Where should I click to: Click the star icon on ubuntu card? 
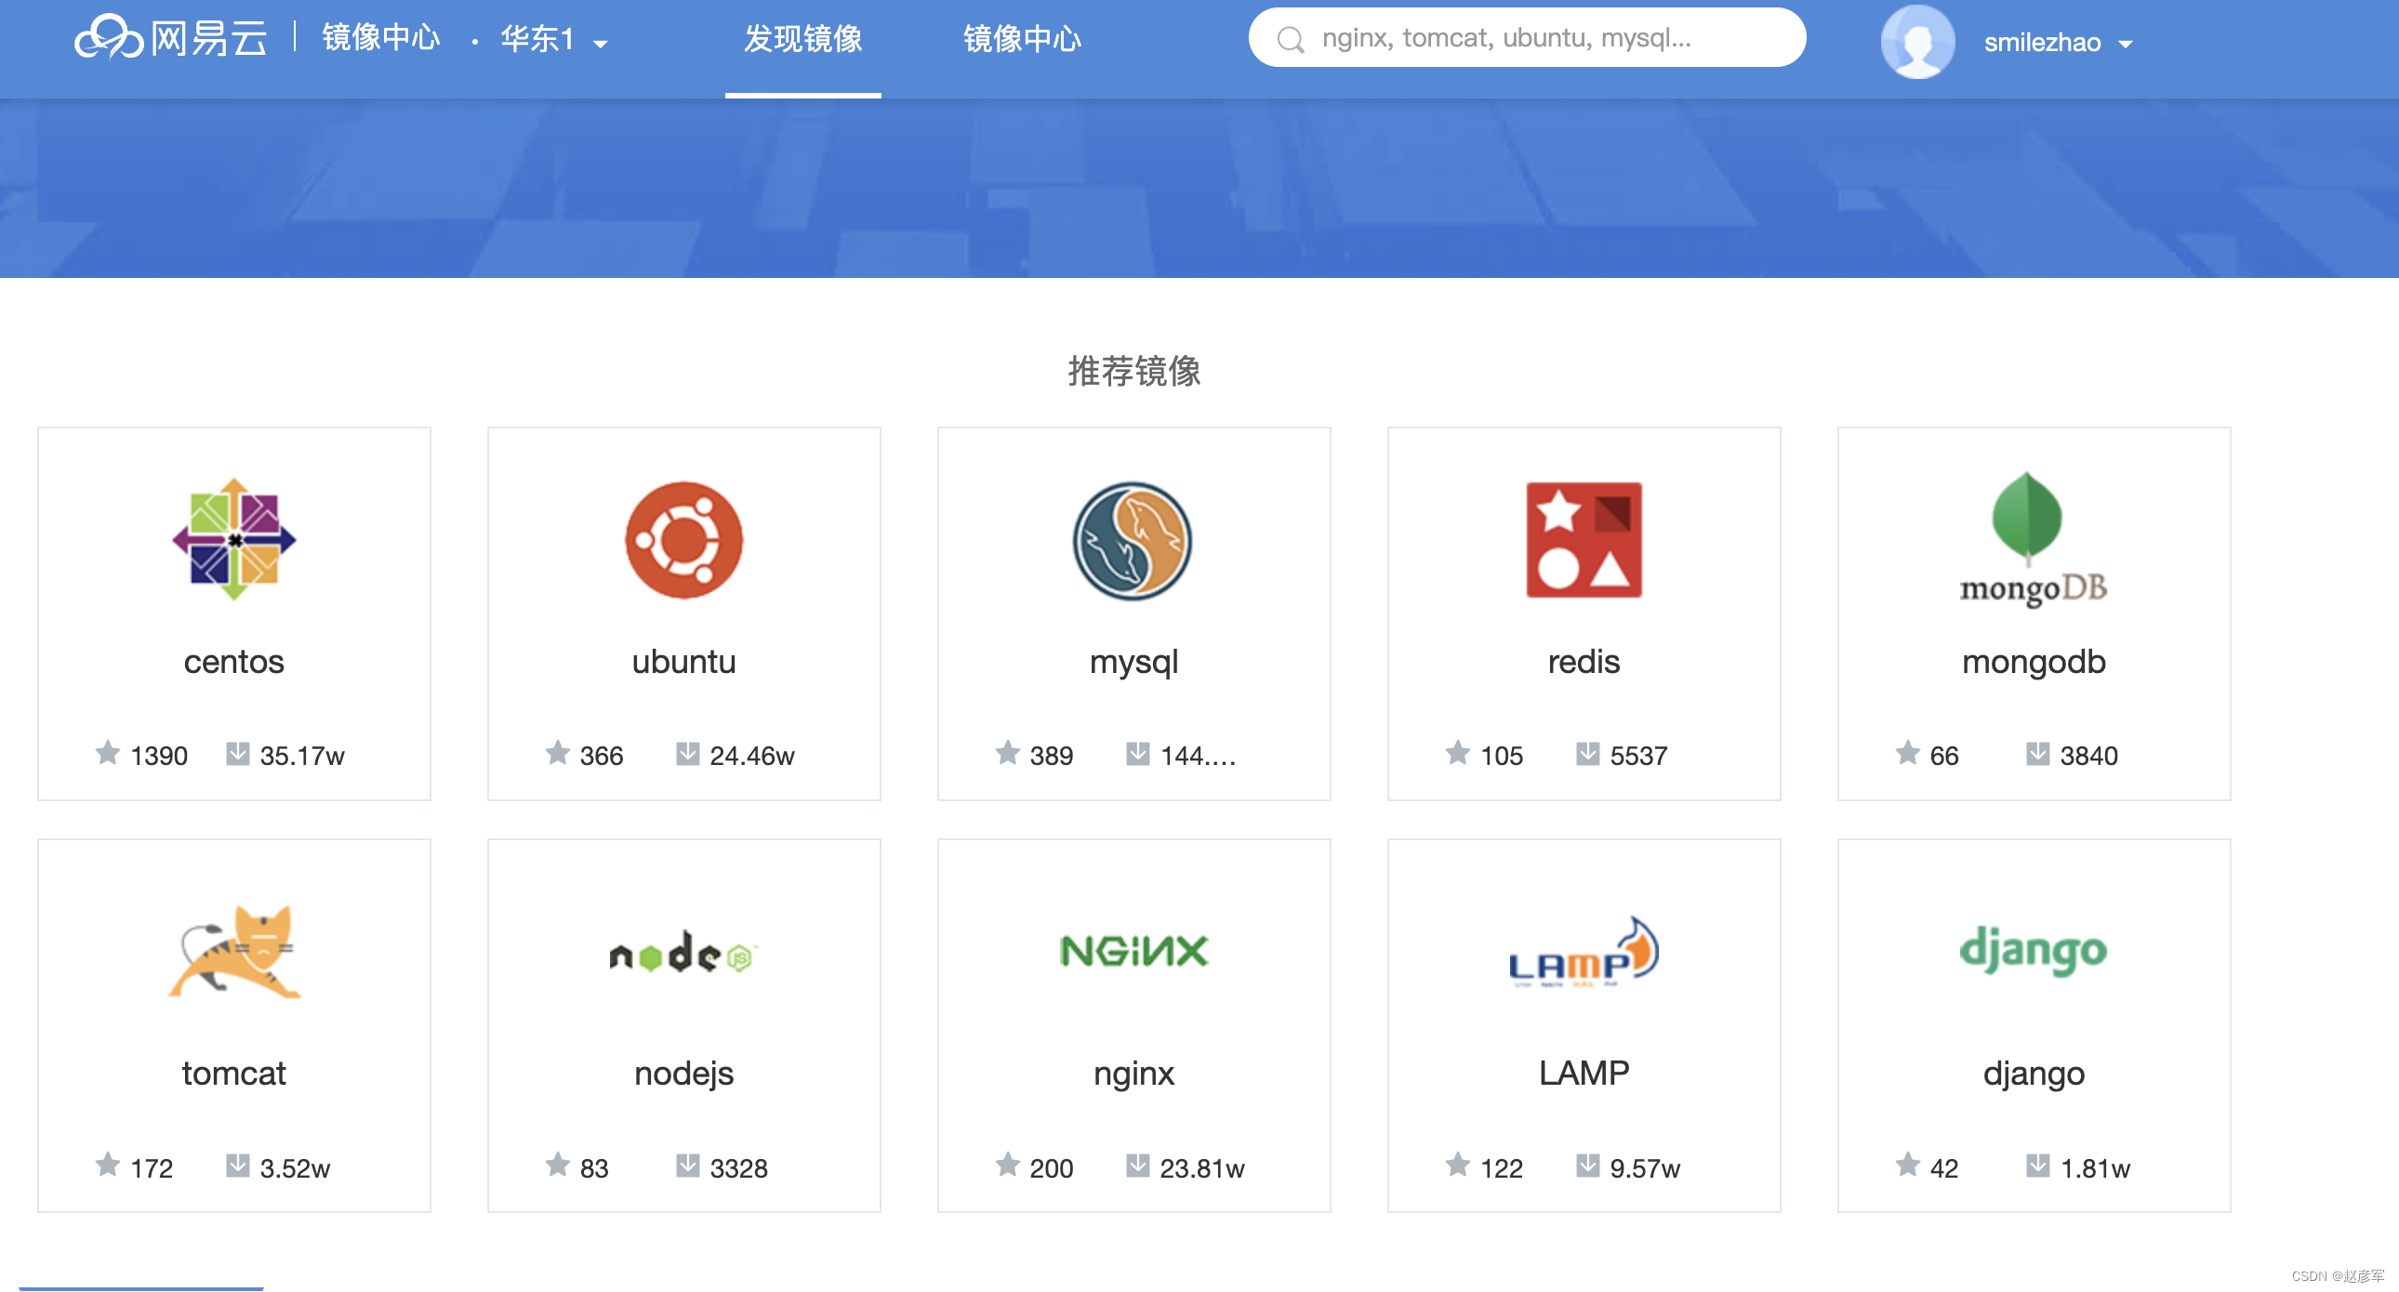pos(558,753)
